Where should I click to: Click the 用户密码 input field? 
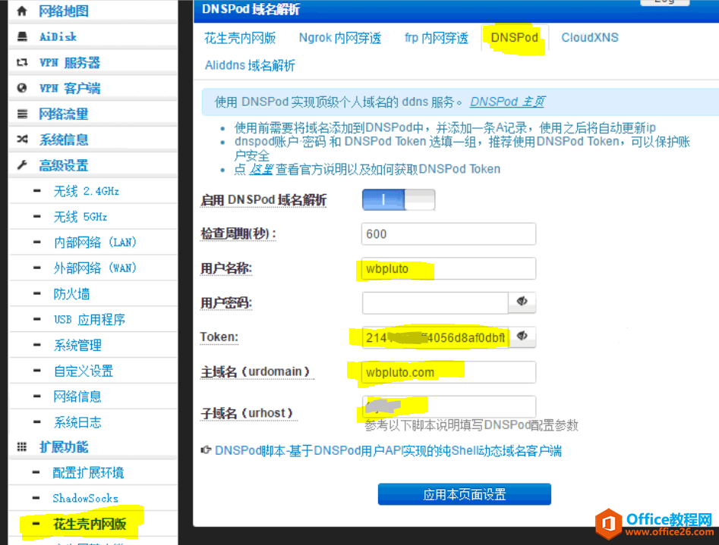(435, 302)
